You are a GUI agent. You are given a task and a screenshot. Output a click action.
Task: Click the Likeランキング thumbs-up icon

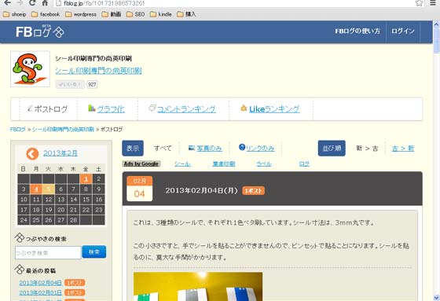coord(244,108)
